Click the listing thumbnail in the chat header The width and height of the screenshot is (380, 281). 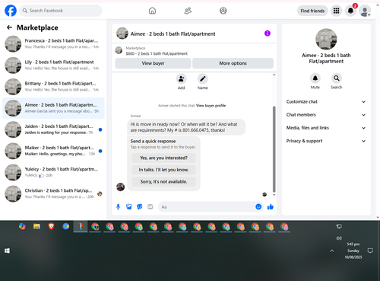pos(122,34)
